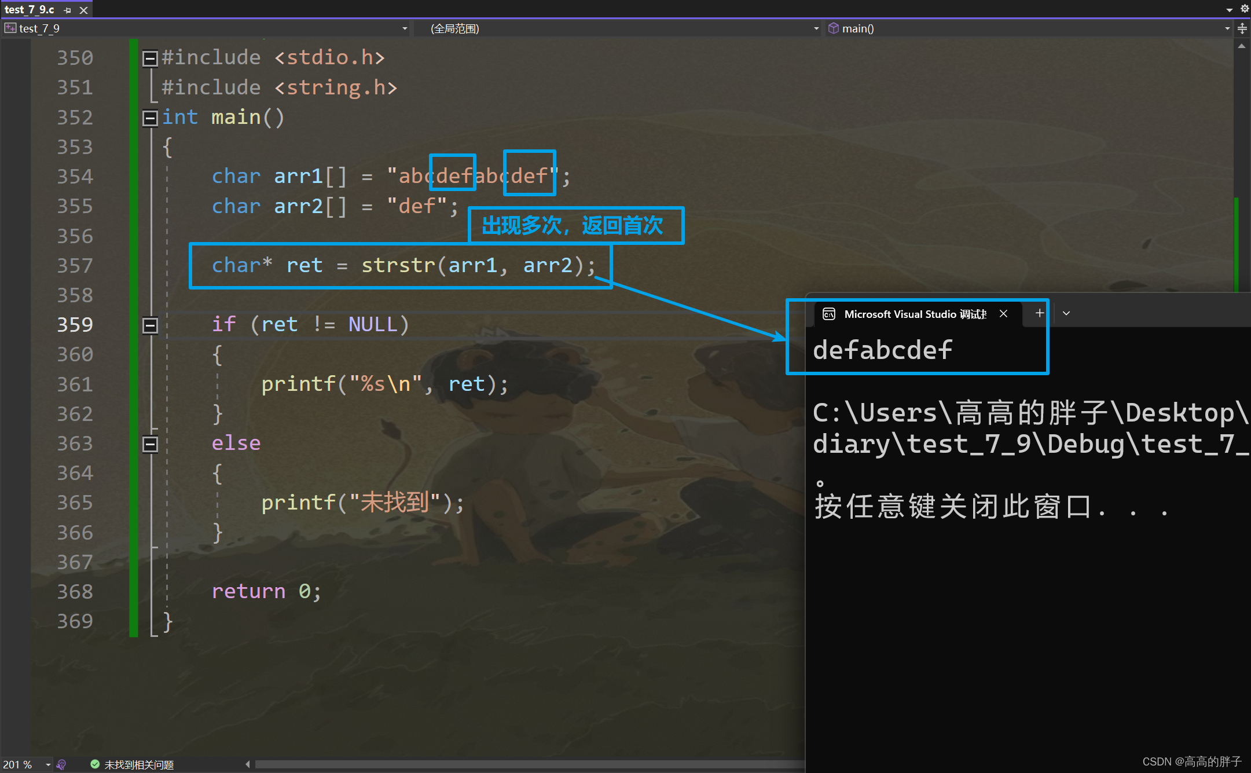Screen dimensions: 1251x773
Task: Open the test_7_9 project dropdown
Action: [404, 28]
